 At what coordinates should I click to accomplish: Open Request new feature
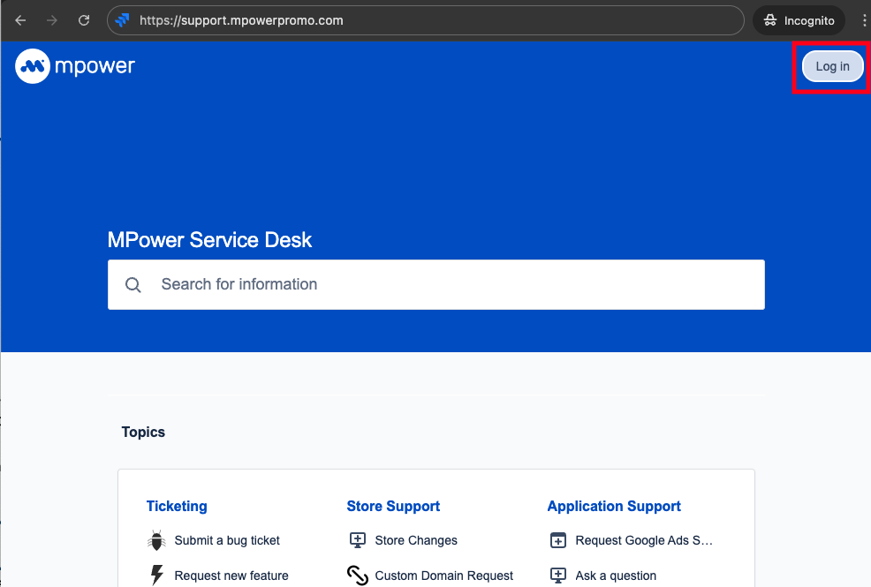(x=231, y=576)
